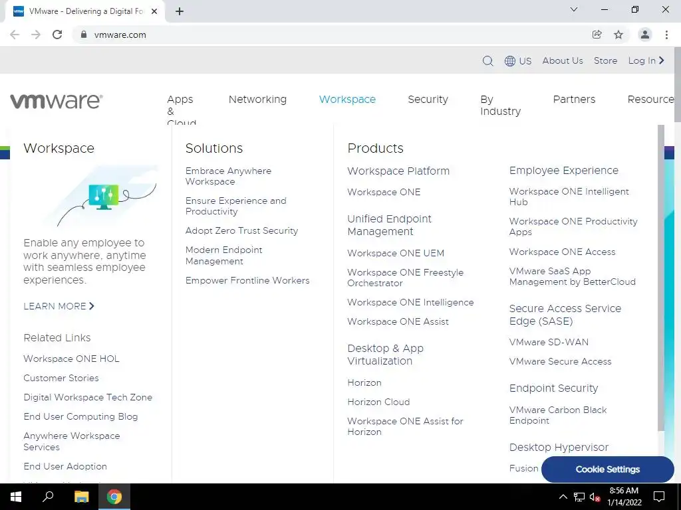This screenshot has height=510, width=681.
Task: Open the Partners menu
Action: [574, 100]
